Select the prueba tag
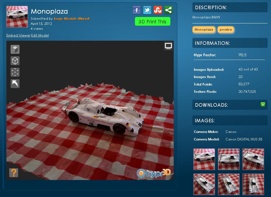The image size is (271, 197). tap(226, 30)
